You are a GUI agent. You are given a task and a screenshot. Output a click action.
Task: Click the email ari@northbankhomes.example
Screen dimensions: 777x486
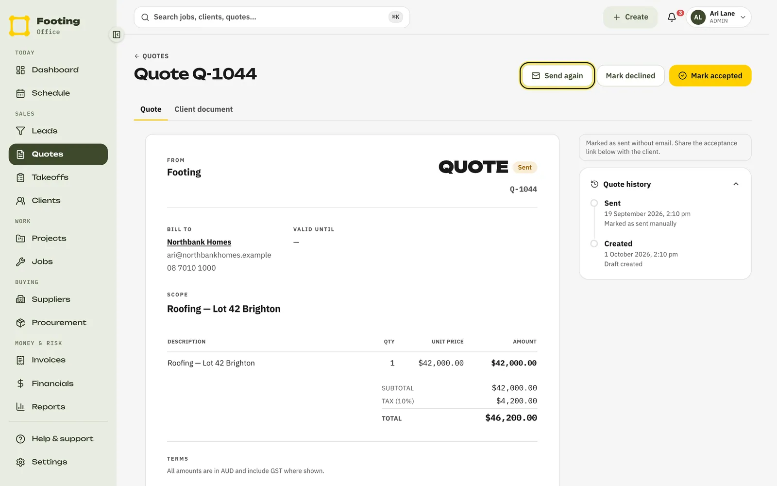coord(219,255)
